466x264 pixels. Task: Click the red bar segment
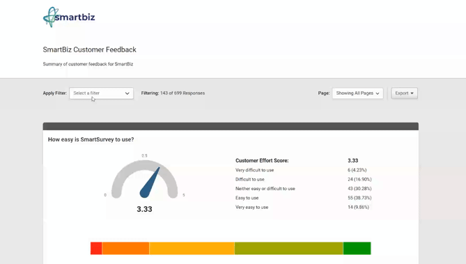click(x=96, y=248)
